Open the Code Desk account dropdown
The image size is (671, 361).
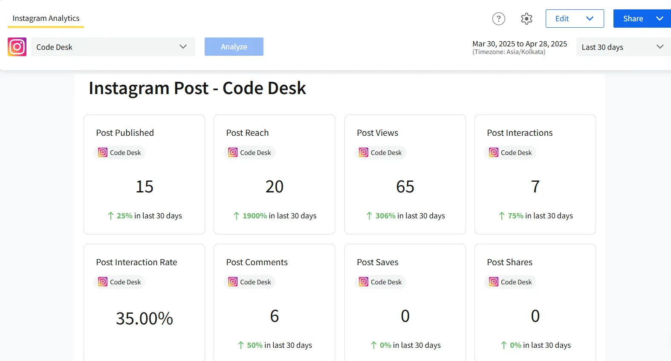click(113, 47)
